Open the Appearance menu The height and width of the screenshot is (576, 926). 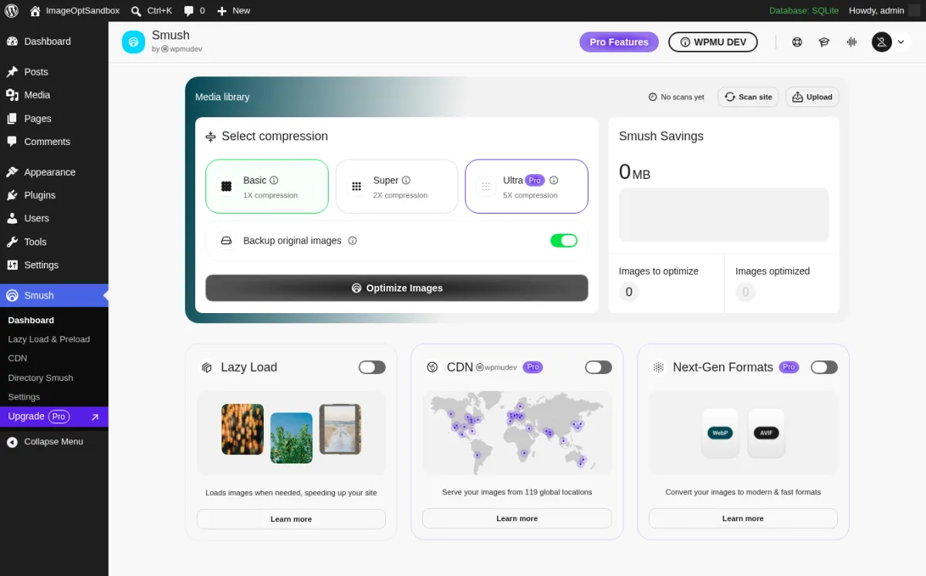coord(54,172)
